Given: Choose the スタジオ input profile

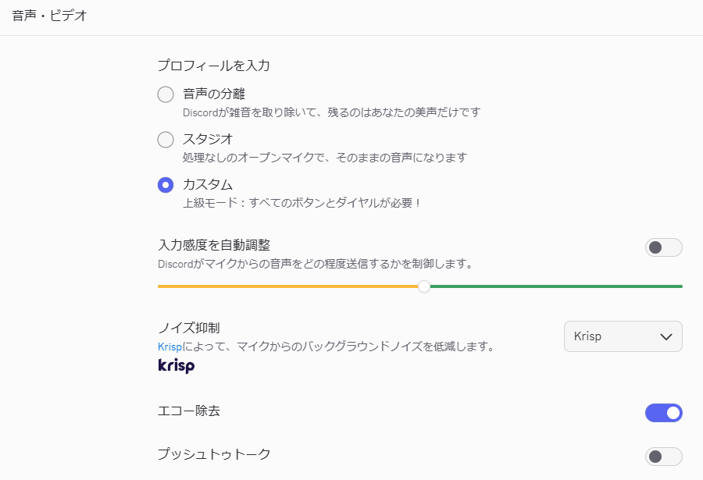Looking at the screenshot, I should [x=166, y=140].
